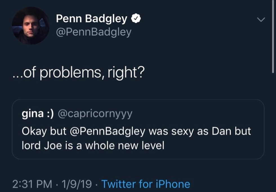Open Penn Badgley's profile photo
Viewport: 276px width, 192px height.
[x=30, y=26]
